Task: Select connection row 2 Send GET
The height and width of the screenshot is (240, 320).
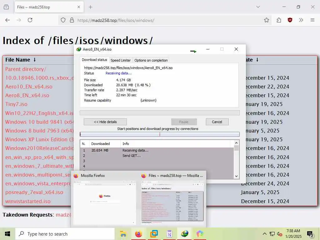Action: (x=157, y=156)
